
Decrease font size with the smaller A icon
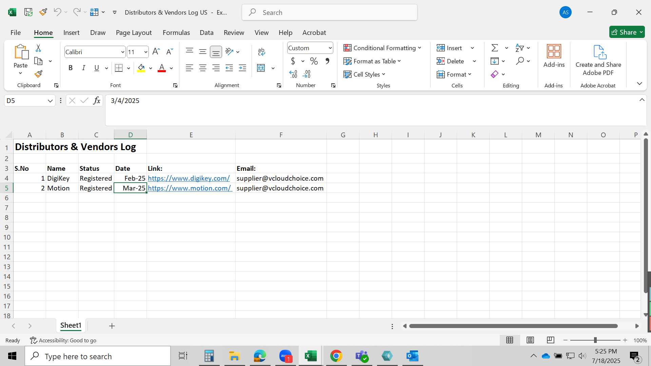tap(170, 52)
